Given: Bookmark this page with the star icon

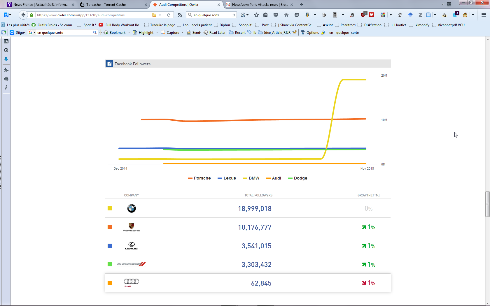Looking at the screenshot, I should pyautogui.click(x=256, y=15).
